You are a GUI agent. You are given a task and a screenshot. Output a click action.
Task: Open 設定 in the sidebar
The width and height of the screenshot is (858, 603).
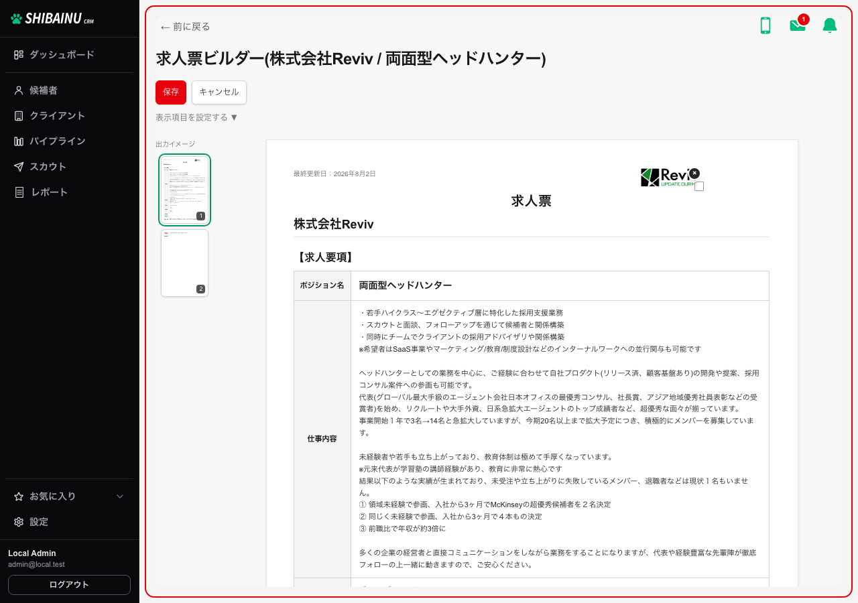click(69, 522)
